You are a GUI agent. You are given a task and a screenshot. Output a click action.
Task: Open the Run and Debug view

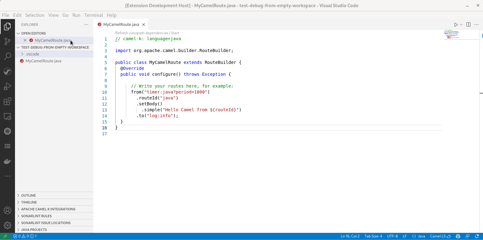click(7, 86)
